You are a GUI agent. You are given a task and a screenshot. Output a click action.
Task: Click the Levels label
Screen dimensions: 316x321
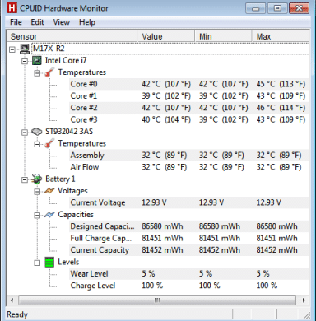[68, 262]
